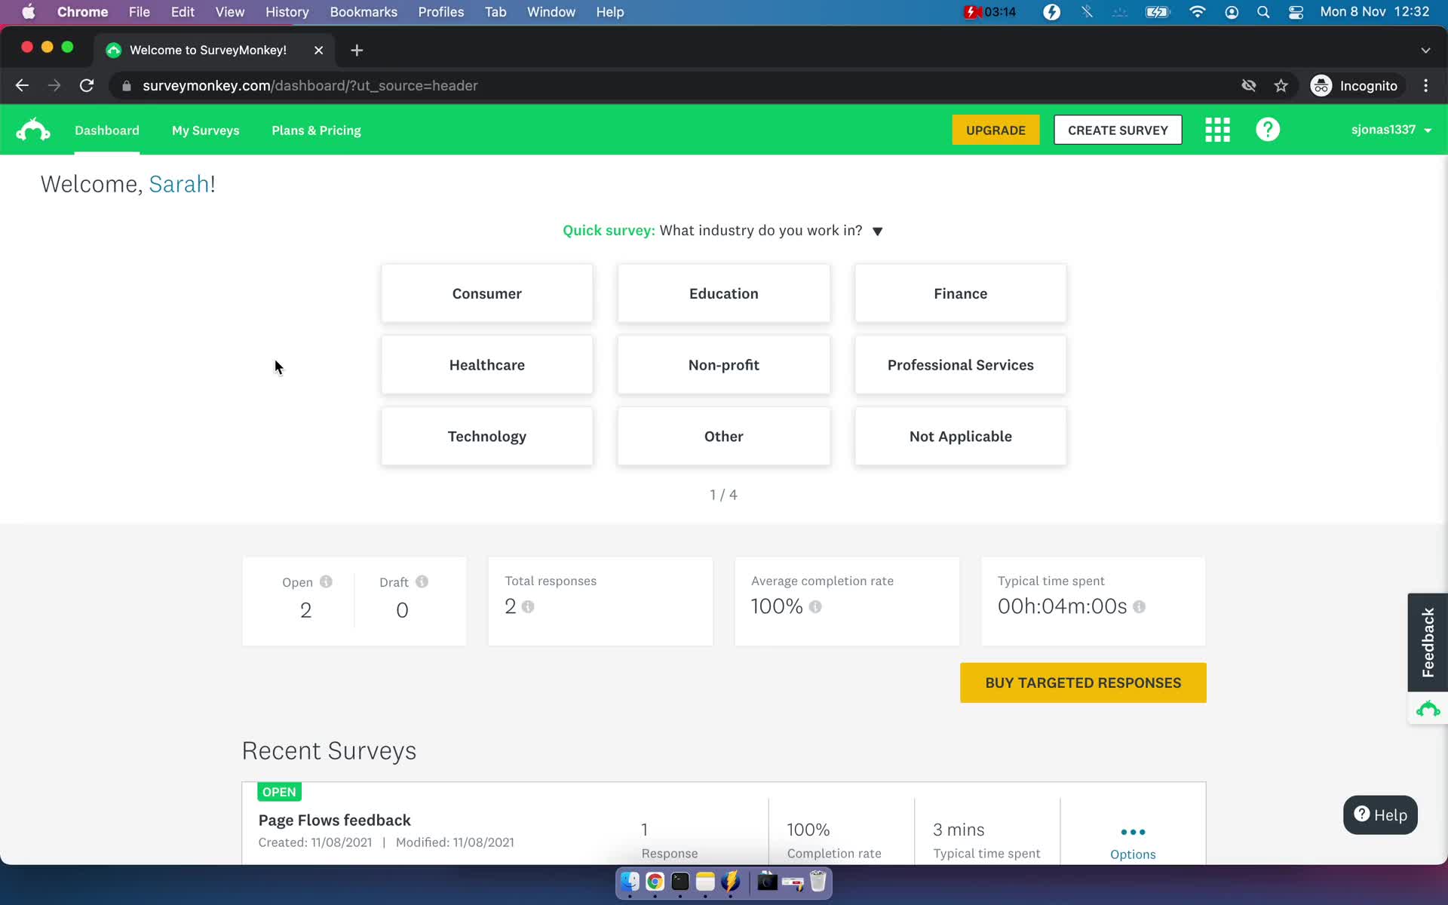Select the Healthcare industry option
The width and height of the screenshot is (1448, 905).
[487, 365]
